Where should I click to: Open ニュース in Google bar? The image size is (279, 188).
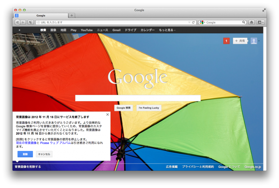click(x=103, y=30)
